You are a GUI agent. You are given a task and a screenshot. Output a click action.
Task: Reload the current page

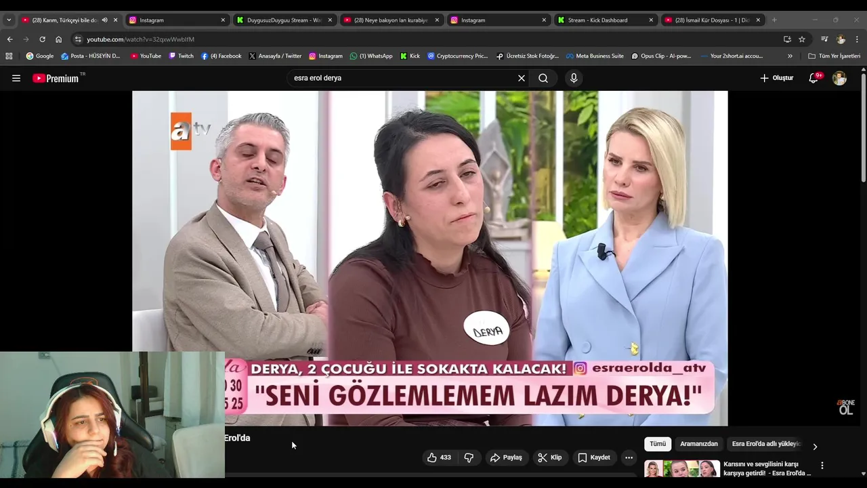42,39
